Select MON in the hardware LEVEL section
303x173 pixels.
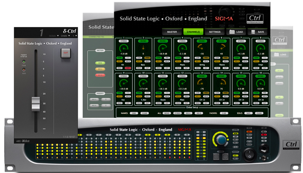tap(236, 133)
